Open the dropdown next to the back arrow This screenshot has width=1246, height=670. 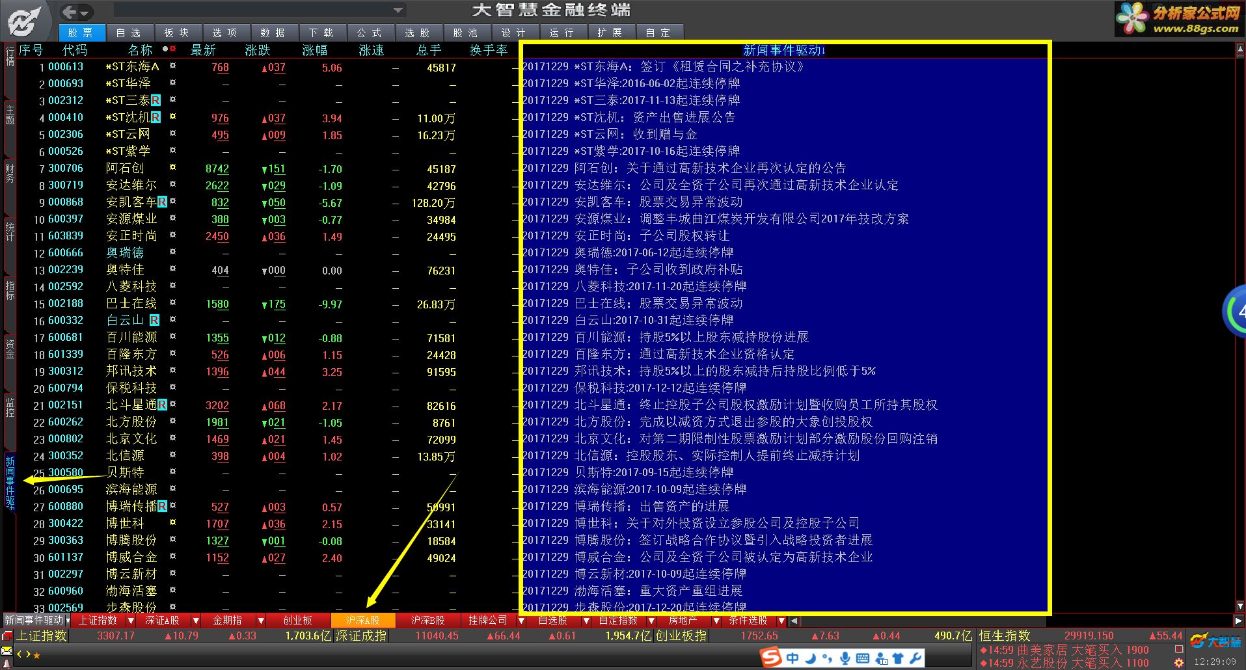(x=85, y=13)
